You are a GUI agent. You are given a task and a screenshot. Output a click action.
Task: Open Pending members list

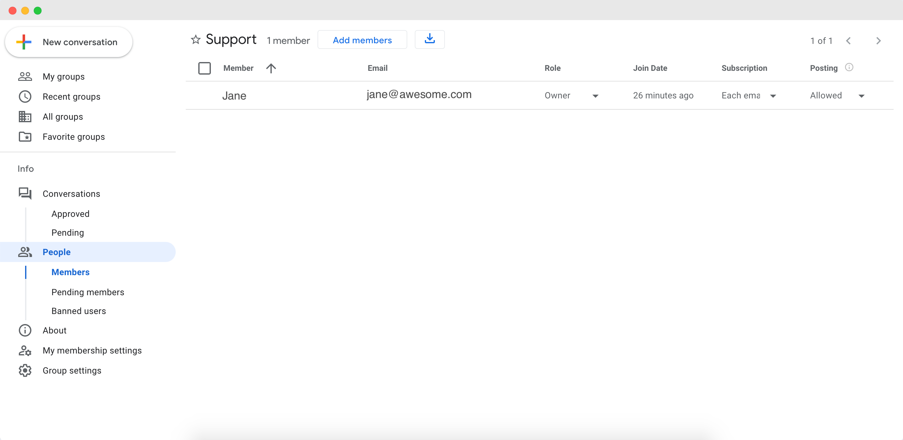(88, 292)
